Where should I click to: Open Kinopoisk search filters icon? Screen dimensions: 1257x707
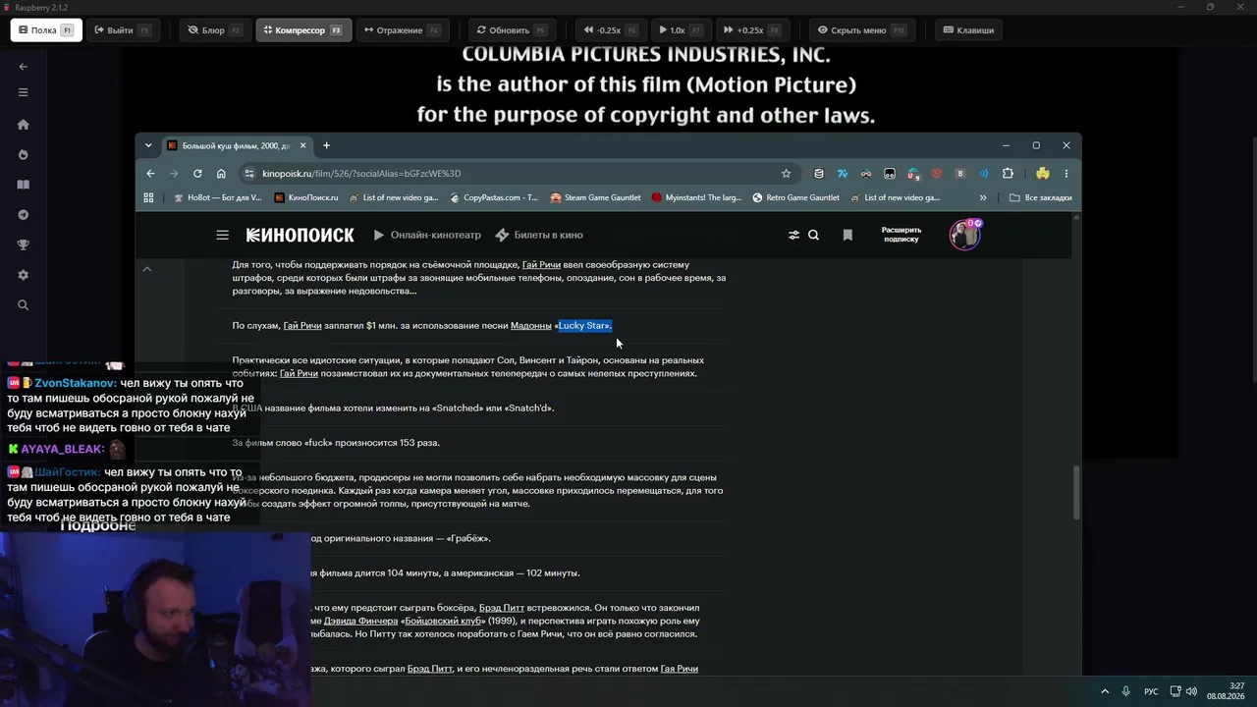[793, 236]
